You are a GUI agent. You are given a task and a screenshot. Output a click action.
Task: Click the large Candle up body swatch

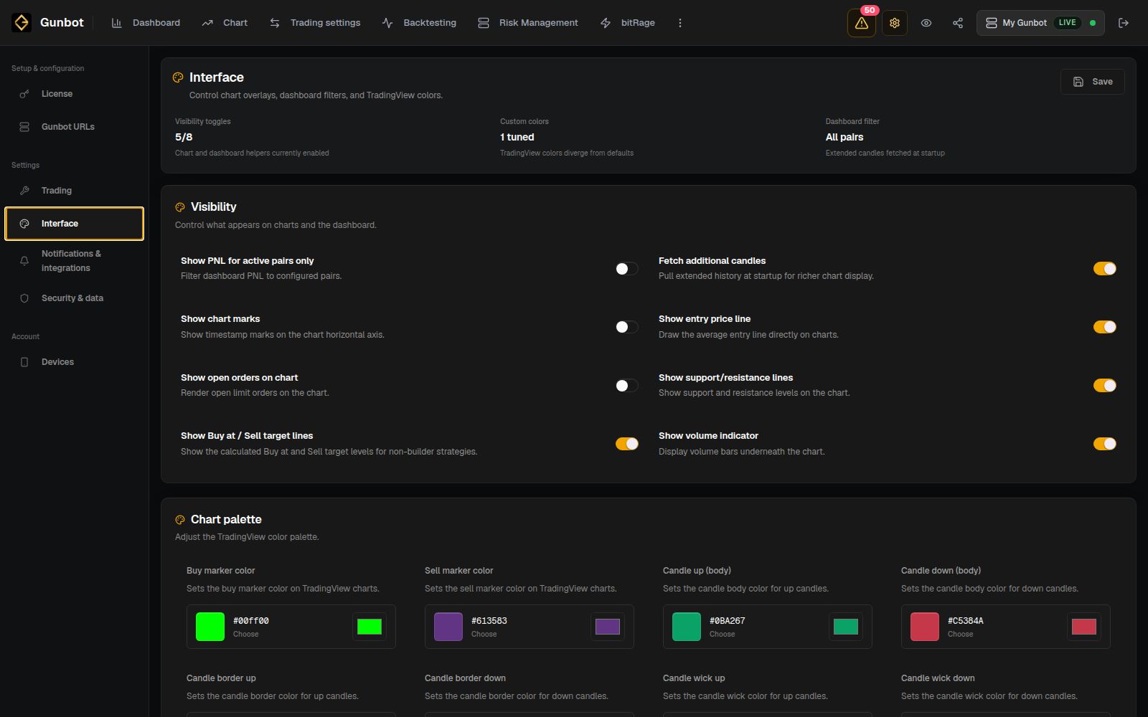[687, 627]
